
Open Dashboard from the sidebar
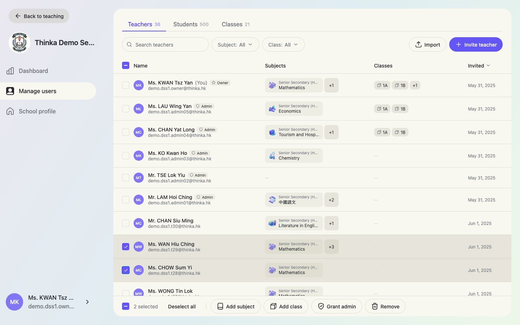(x=48, y=71)
